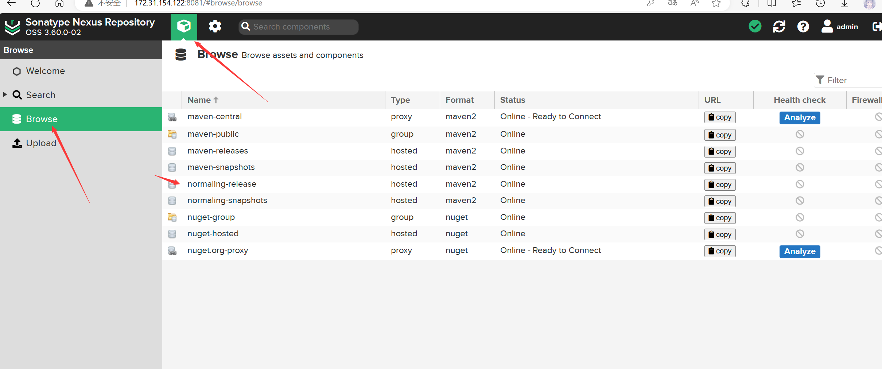
Task: Analyze the maven-central repository health
Action: [800, 118]
